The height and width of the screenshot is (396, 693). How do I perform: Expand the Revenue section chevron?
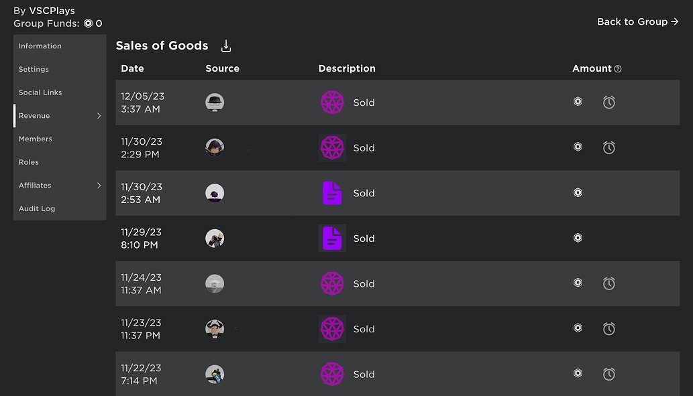coord(99,115)
